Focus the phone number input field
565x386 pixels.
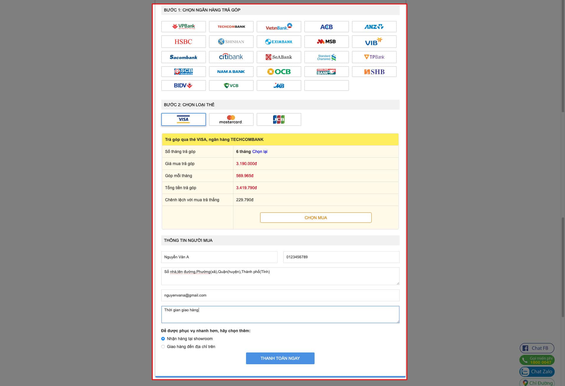pyautogui.click(x=341, y=257)
